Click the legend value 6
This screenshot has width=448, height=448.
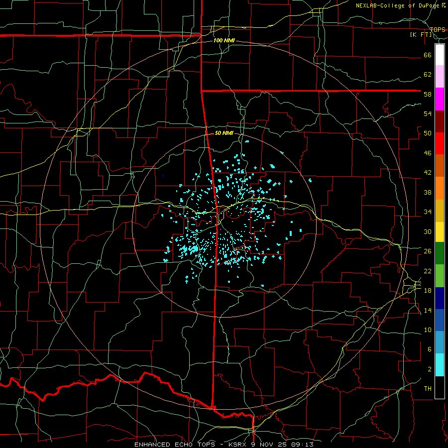tap(429, 349)
